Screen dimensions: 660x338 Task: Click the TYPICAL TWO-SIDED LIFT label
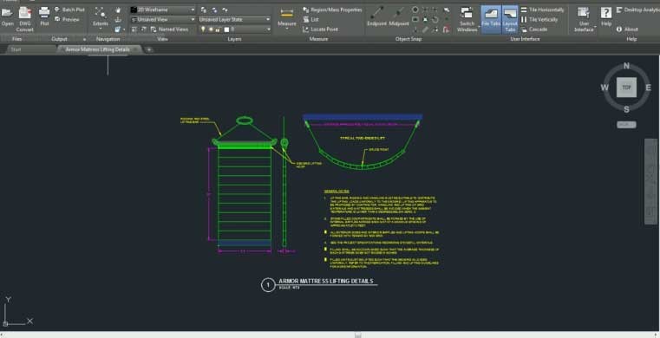[363, 138]
